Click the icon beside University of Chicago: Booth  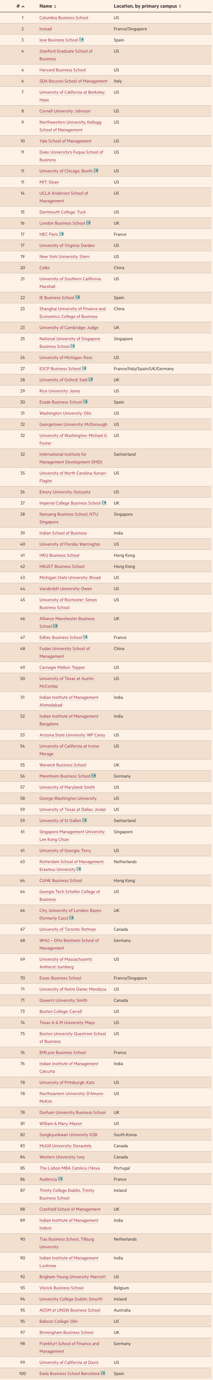pos(96,171)
